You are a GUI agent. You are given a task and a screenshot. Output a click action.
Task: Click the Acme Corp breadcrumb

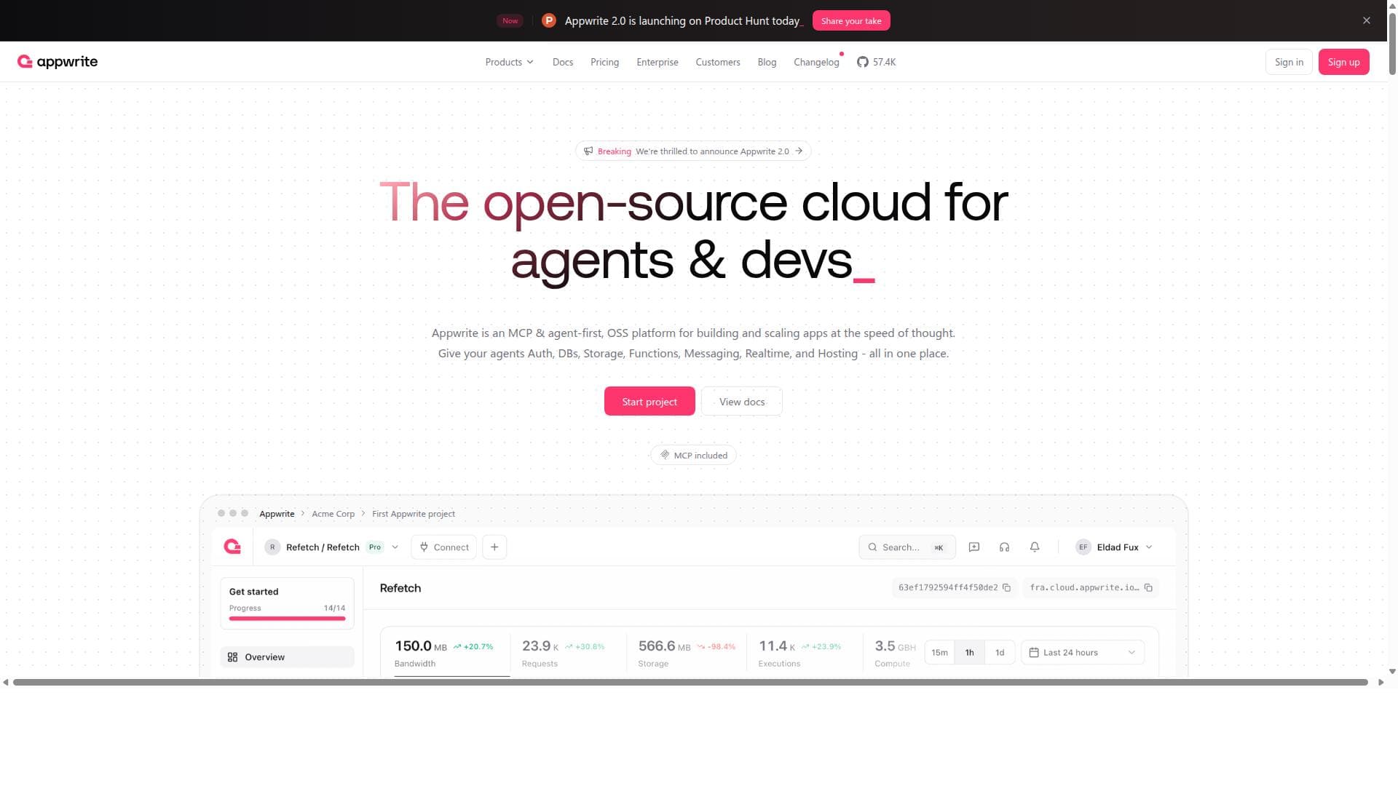(x=333, y=514)
